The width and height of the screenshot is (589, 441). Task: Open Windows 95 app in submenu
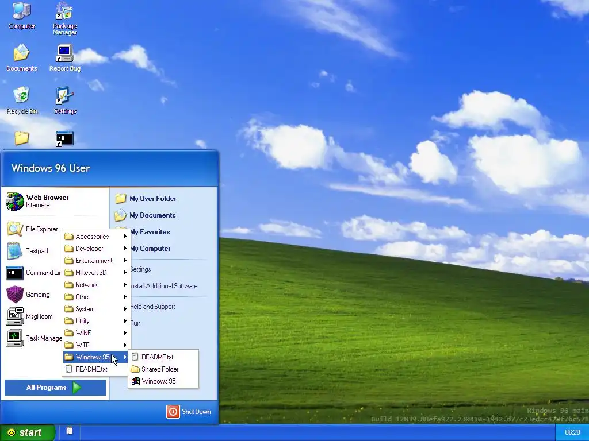163,381
